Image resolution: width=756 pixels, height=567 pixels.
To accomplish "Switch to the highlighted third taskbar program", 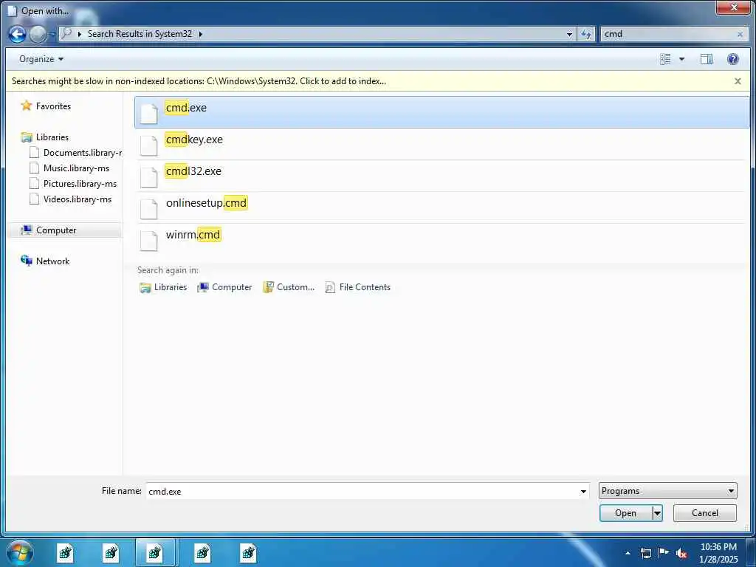I will tap(155, 552).
